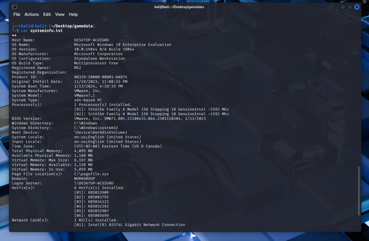Click Intel(R) 82574L Gigabit Network Connection

click(x=137, y=225)
